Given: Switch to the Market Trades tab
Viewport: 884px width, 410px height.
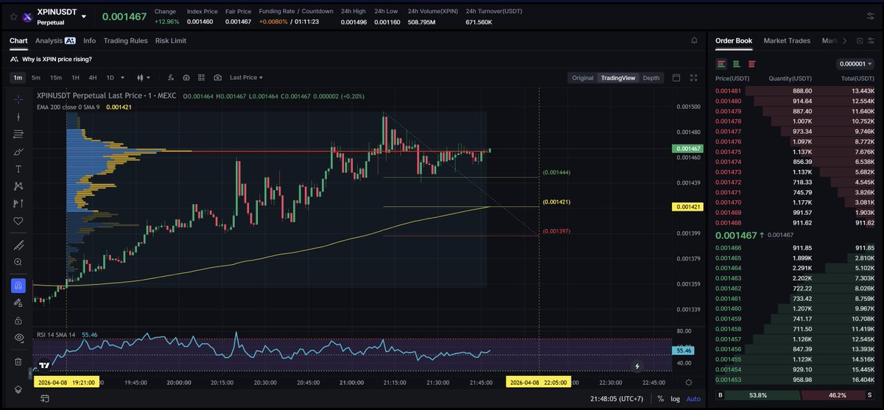Looking at the screenshot, I should click(787, 40).
